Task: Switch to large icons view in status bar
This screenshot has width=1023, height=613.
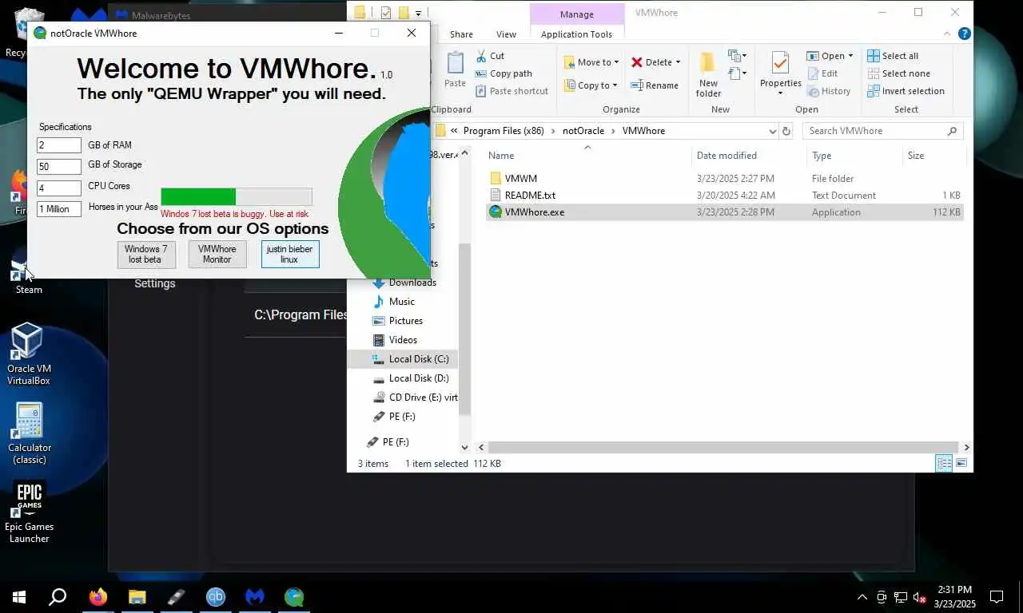Action: (961, 463)
